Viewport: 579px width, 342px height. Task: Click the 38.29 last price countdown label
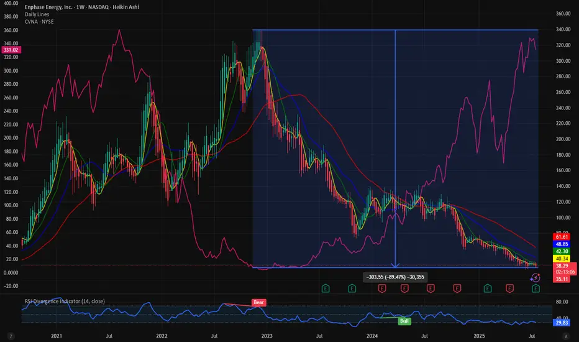tap(565, 269)
